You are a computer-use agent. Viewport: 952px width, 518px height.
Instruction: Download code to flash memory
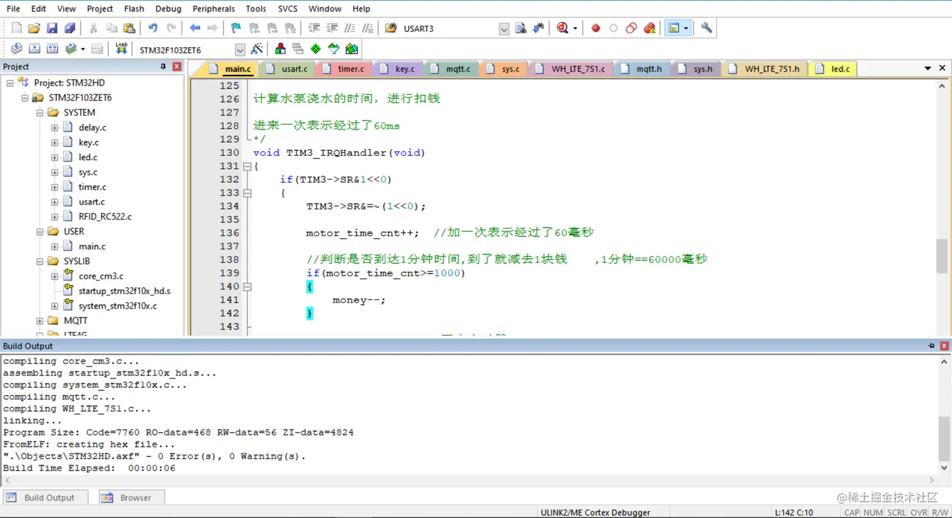click(122, 48)
